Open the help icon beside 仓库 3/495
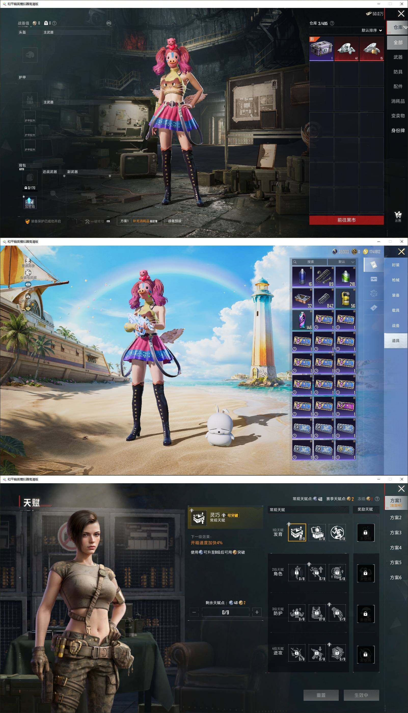408x713 pixels. coord(332,23)
